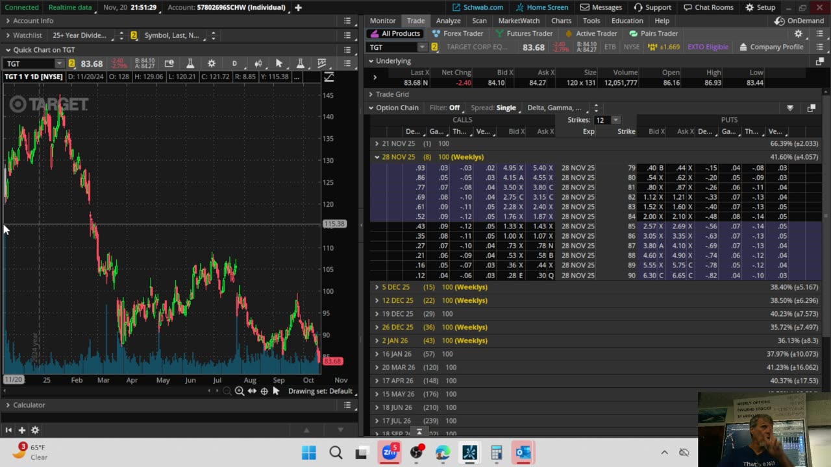Switch to the Monitor tab
The width and height of the screenshot is (831, 467).
click(x=382, y=21)
